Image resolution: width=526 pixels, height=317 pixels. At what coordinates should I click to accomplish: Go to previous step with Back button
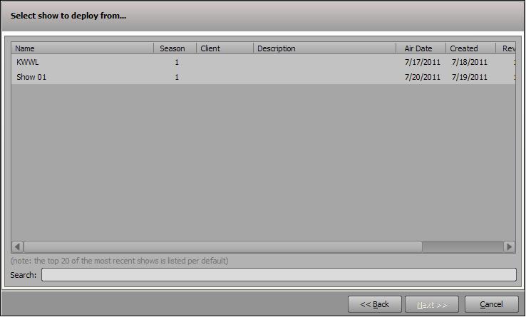click(x=375, y=304)
